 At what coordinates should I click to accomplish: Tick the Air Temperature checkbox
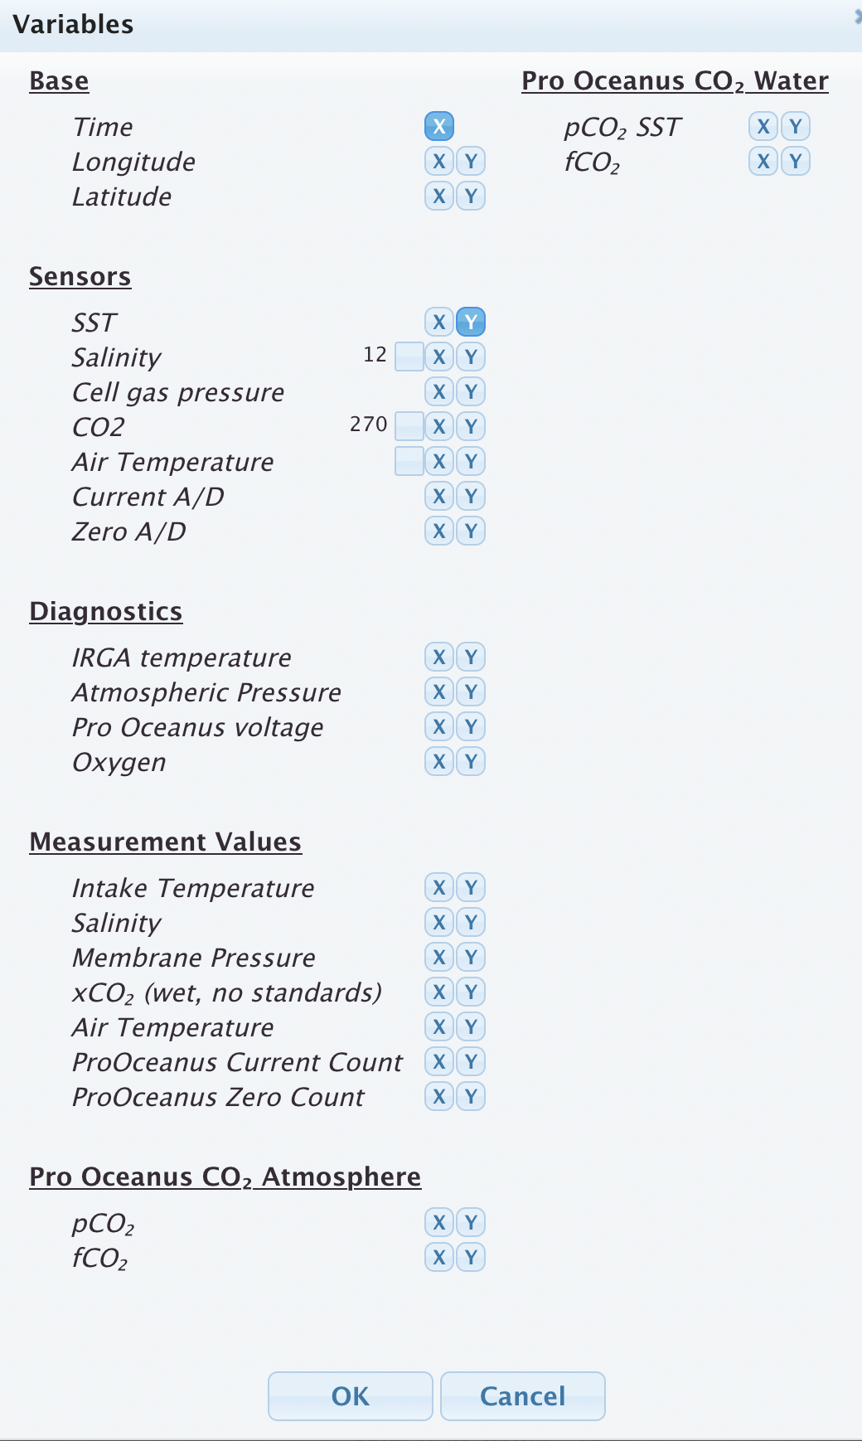(x=408, y=461)
